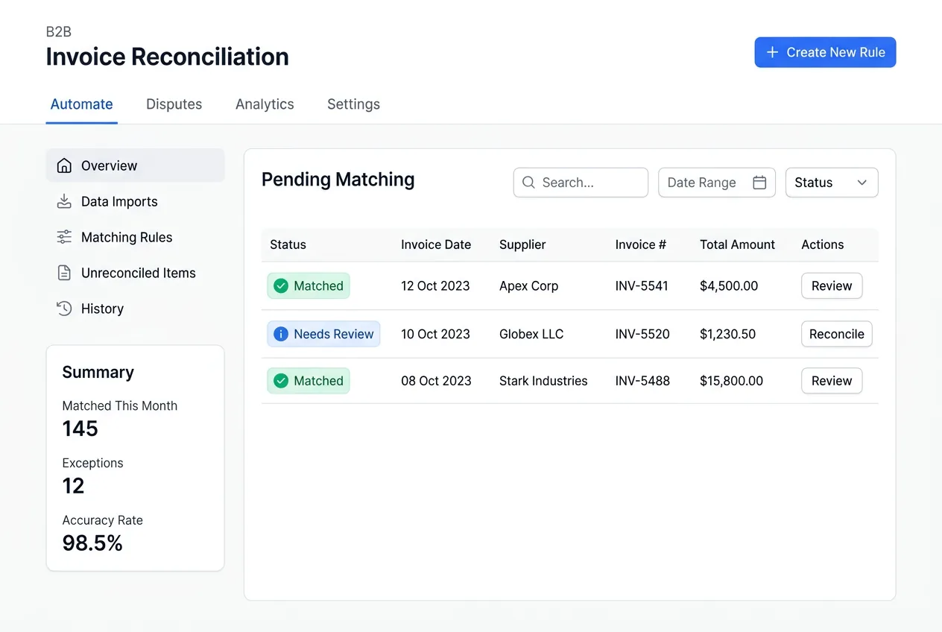Viewport: 942px width, 632px height.
Task: Select the Needs Review badge on Globex LLC row
Action: pos(323,334)
